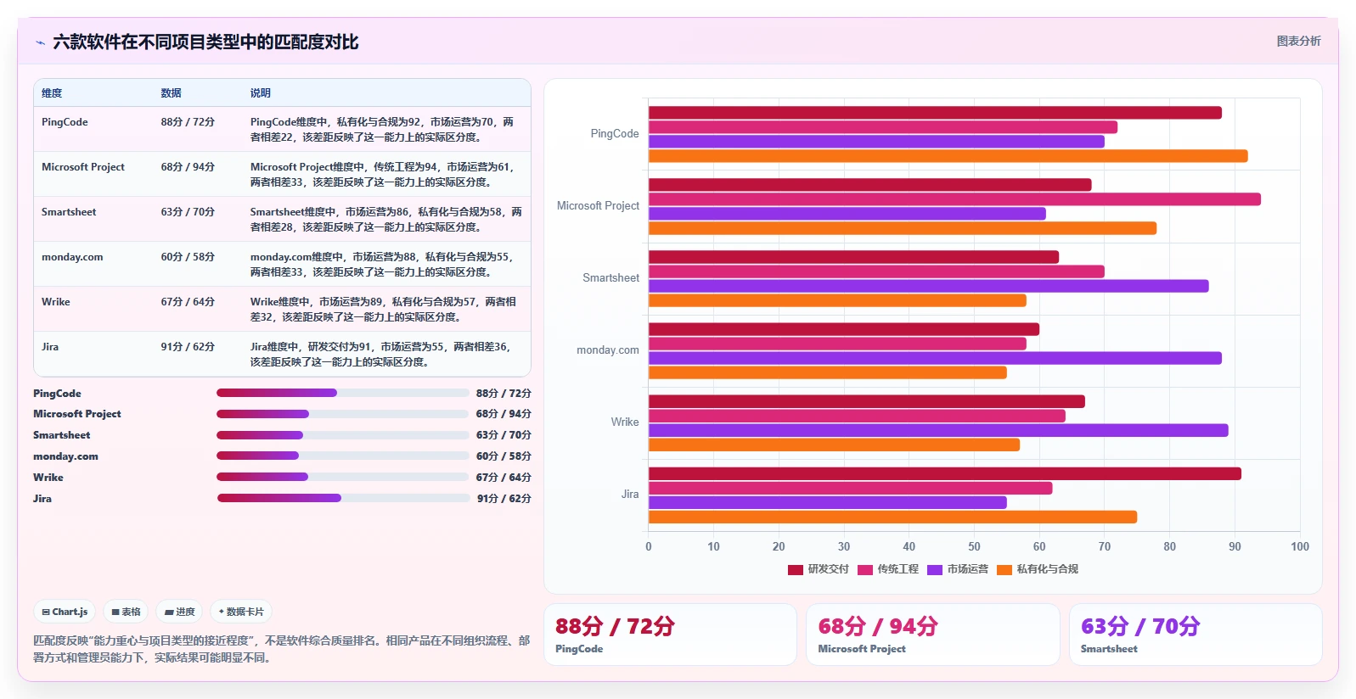Click the PingCode orange 私有化与合规 chart bar
Screen dimensions: 1356x699
click(948, 156)
